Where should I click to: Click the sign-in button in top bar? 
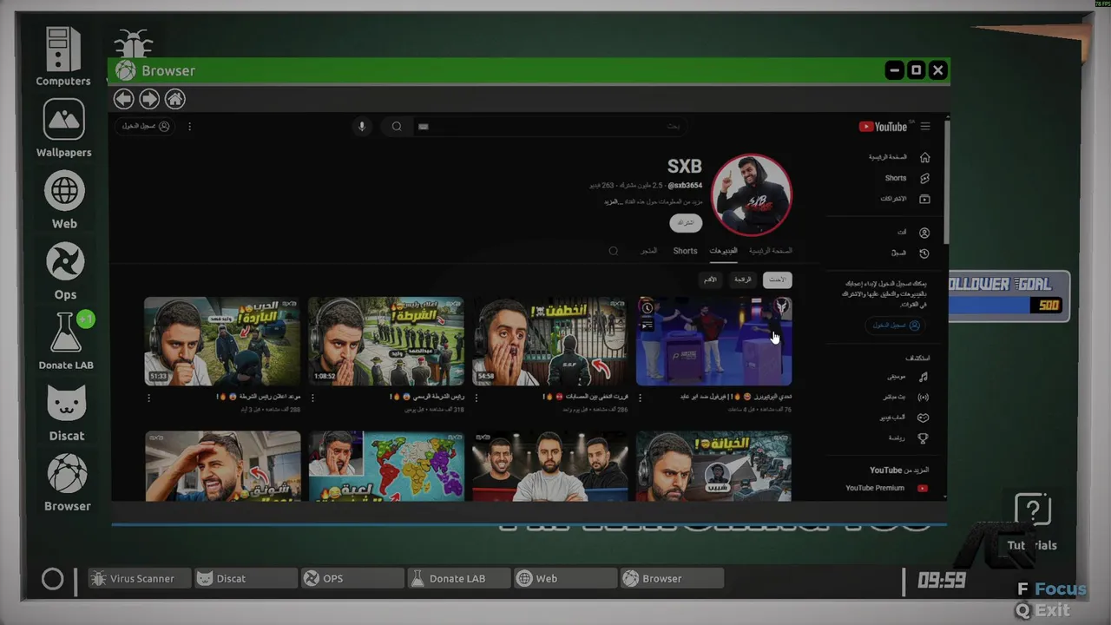point(145,127)
